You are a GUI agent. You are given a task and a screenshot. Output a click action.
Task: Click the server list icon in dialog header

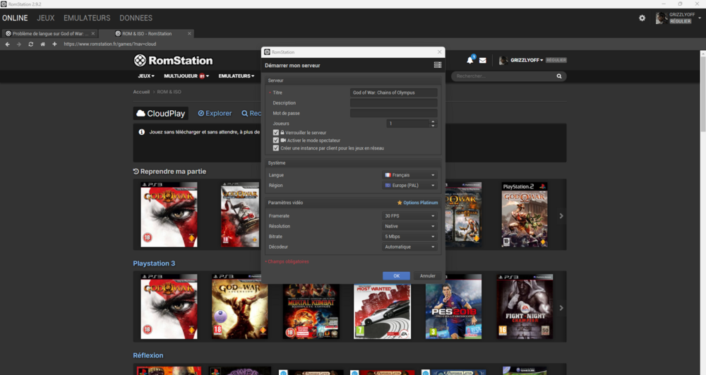click(x=438, y=65)
